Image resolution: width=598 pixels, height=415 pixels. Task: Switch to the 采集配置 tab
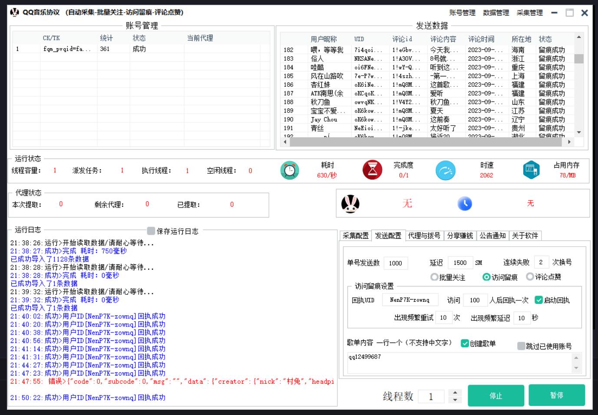click(x=355, y=236)
